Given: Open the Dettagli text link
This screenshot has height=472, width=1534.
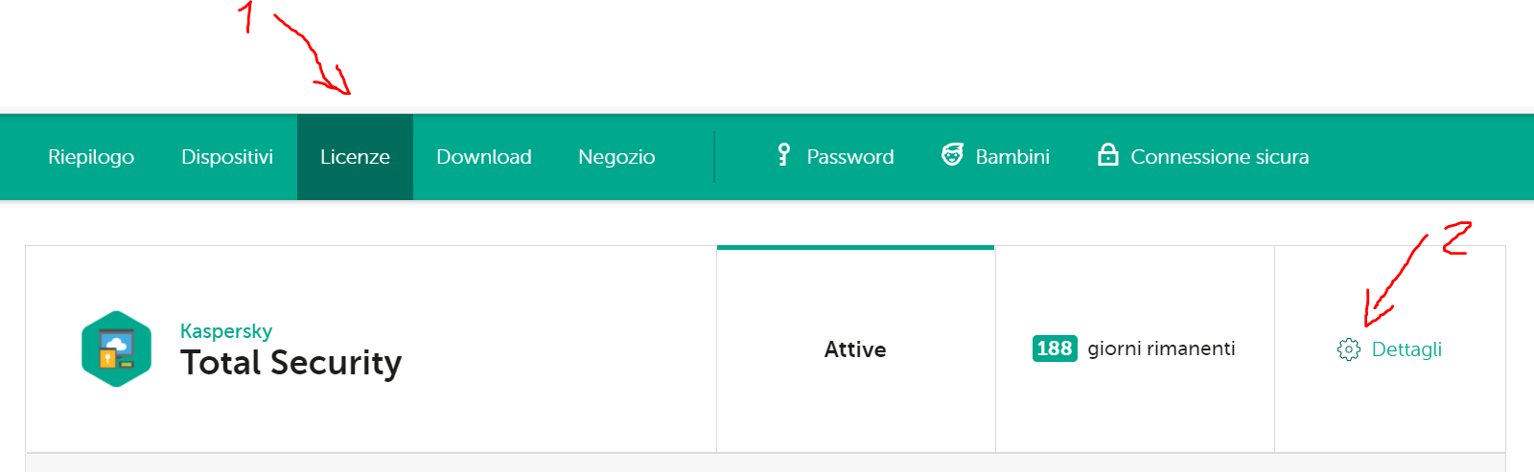Looking at the screenshot, I should pyautogui.click(x=1406, y=349).
